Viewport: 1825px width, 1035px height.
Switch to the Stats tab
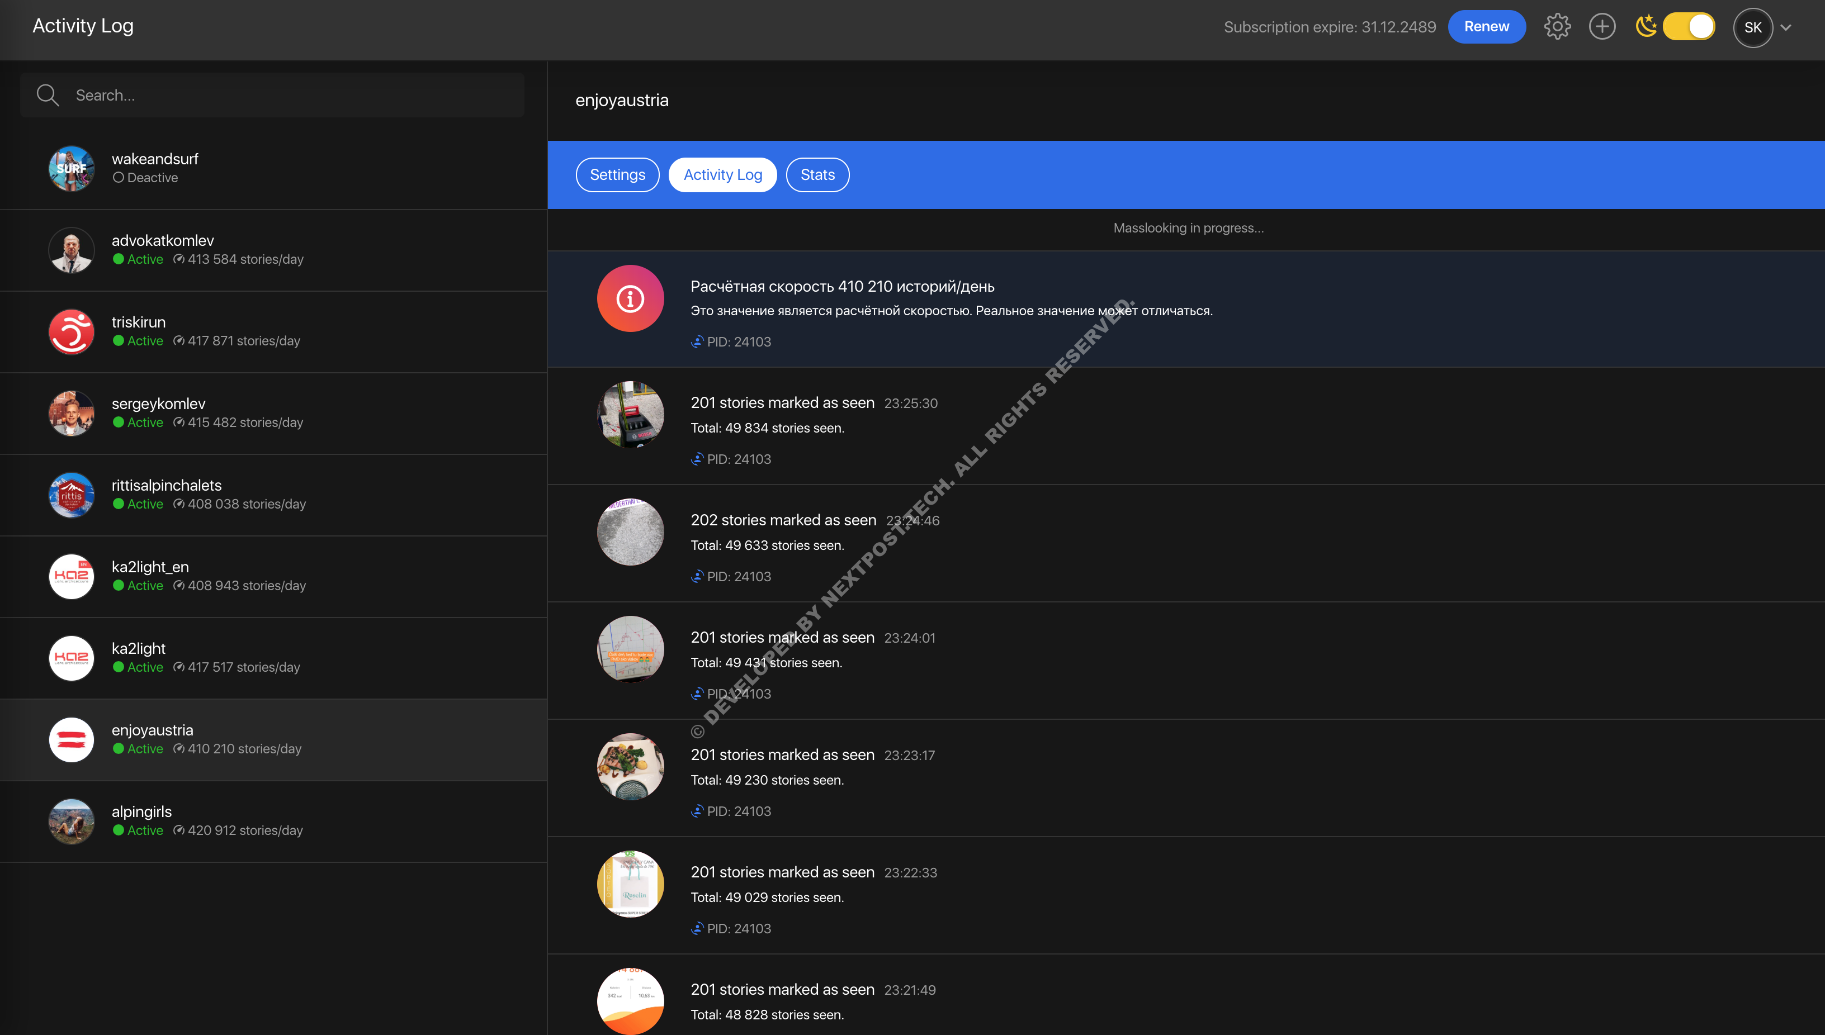(x=817, y=175)
